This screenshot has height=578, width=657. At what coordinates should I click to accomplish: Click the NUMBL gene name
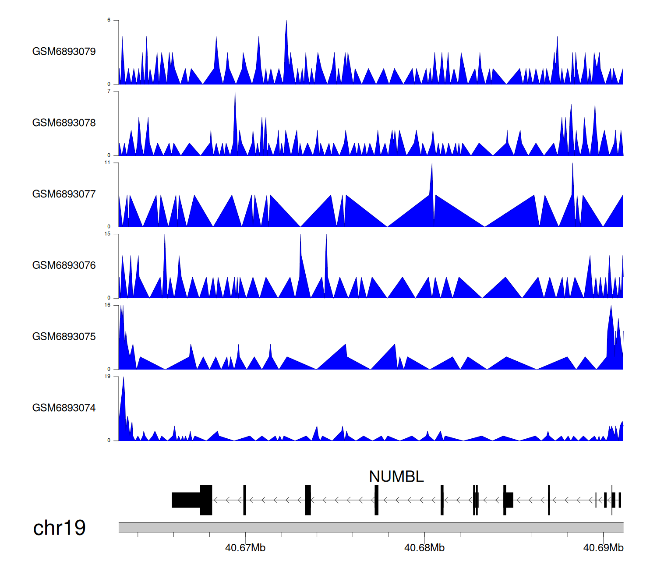[396, 477]
